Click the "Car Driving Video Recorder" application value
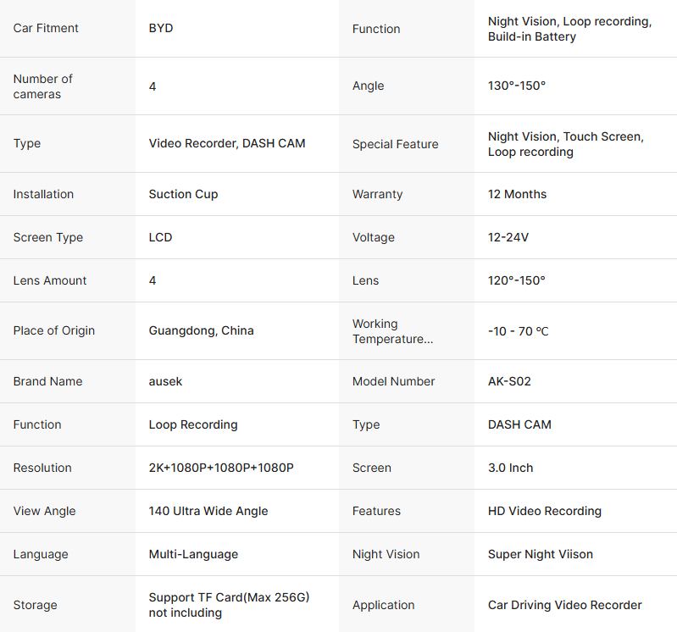This screenshot has width=677, height=632. [565, 605]
